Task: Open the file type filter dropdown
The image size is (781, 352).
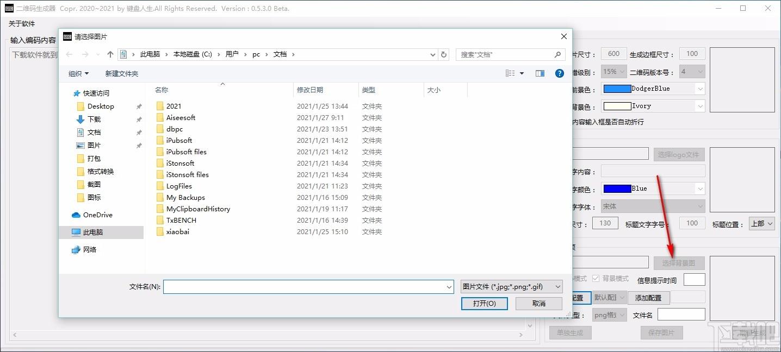Action: tap(511, 287)
